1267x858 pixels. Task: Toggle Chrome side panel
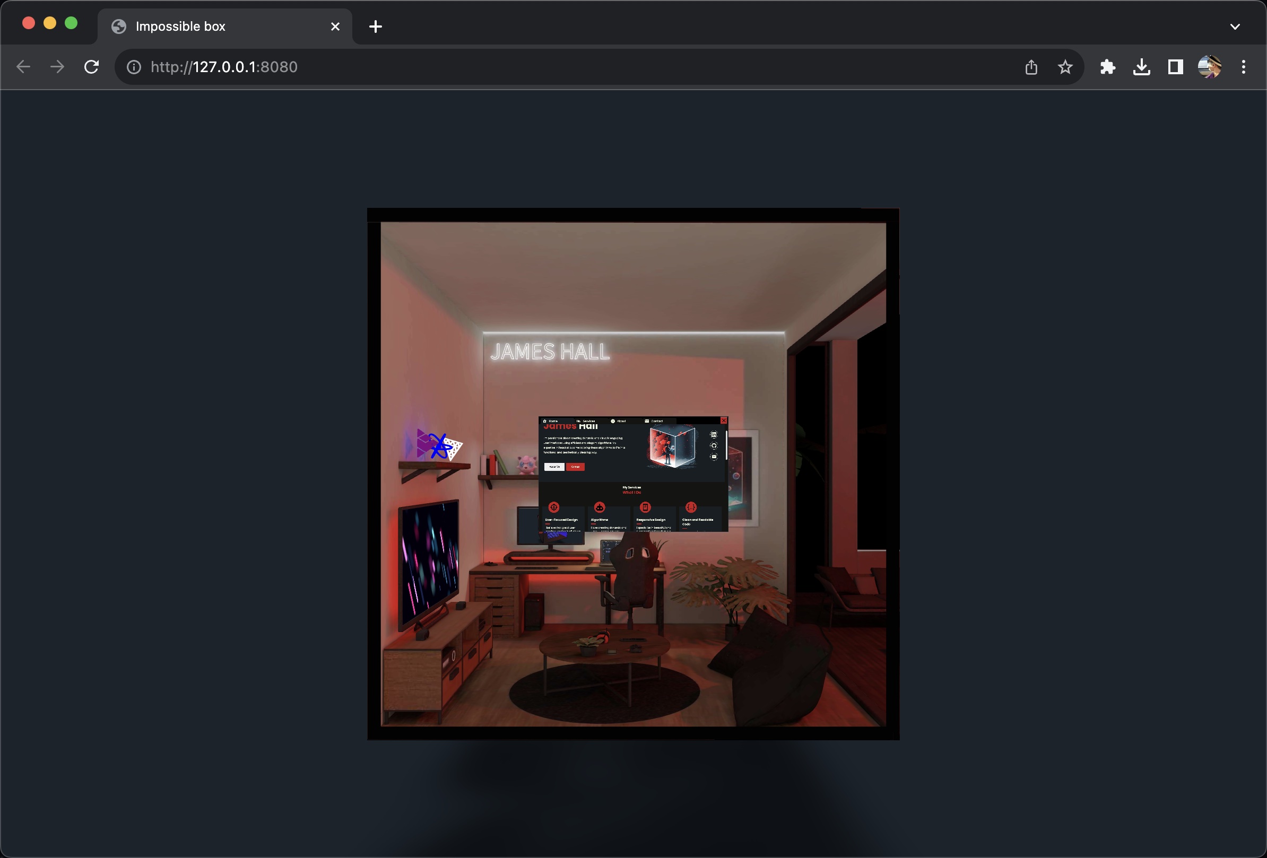tap(1175, 67)
